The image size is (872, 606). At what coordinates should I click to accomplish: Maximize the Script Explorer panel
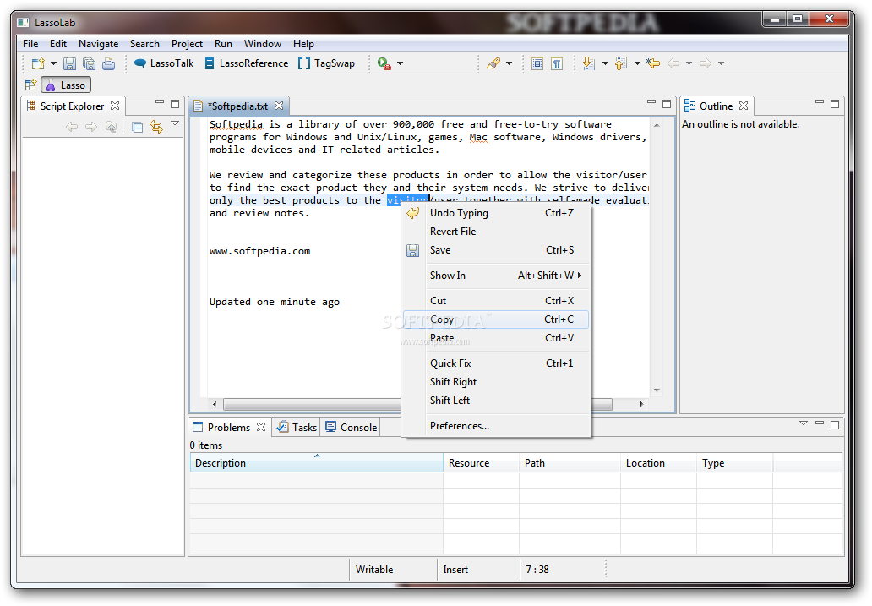click(175, 103)
